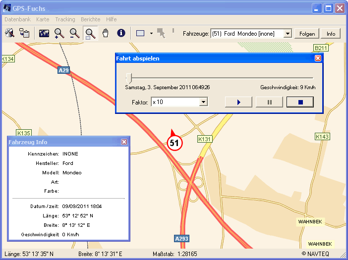Click the Folgen button
Viewport: 348px width, 260px height.
[307, 34]
